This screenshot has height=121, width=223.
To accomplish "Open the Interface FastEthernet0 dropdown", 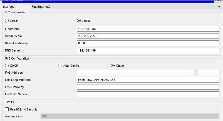I will tap(126, 7).
